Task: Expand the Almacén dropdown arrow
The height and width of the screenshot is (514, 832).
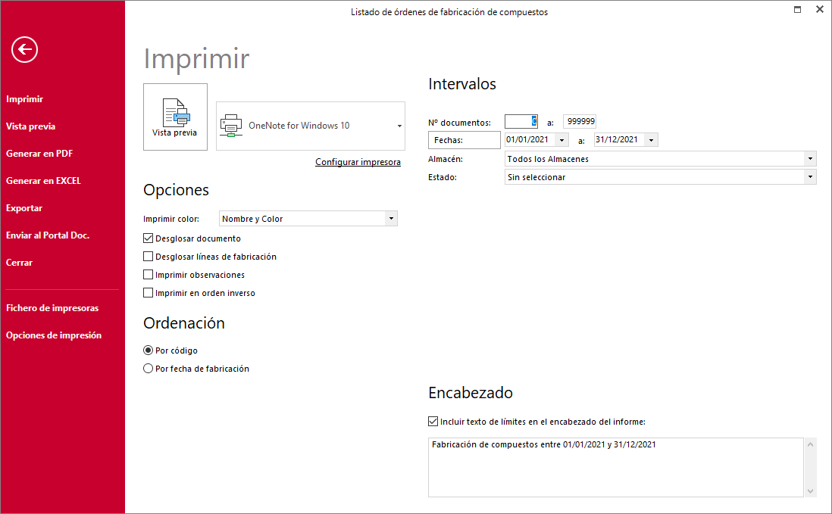Action: tap(810, 158)
